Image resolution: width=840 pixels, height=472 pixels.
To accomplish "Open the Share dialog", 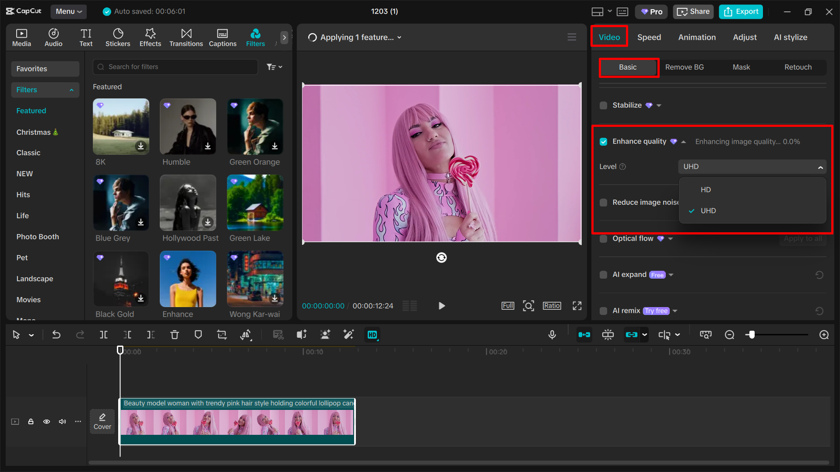I will (x=693, y=11).
